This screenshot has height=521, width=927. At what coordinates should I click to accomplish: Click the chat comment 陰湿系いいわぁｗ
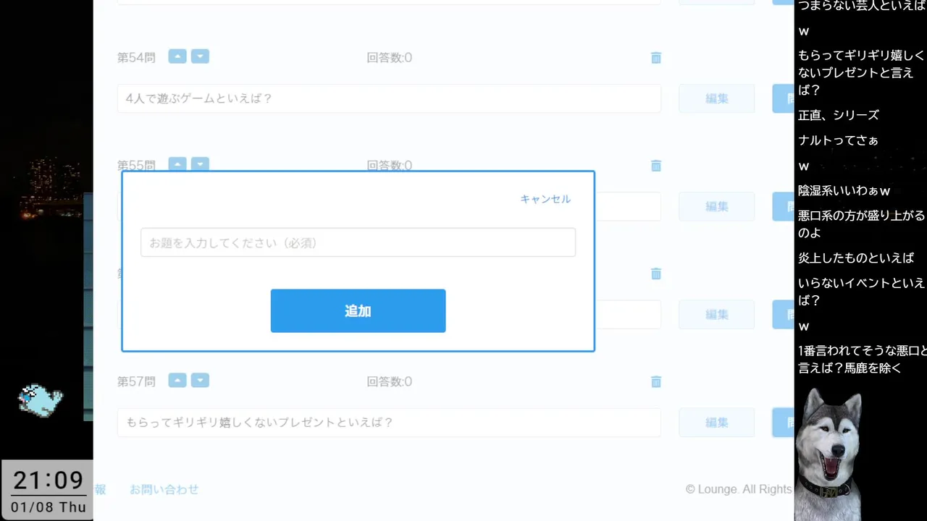[x=844, y=191]
